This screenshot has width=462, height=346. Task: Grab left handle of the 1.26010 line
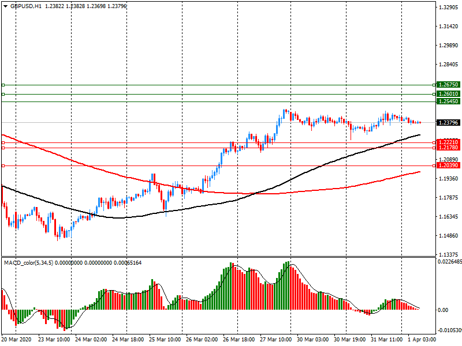[3, 94]
